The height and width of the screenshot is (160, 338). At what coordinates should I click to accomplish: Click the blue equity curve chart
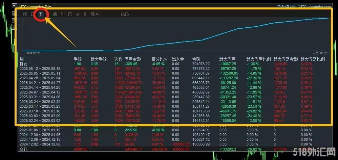(175, 34)
